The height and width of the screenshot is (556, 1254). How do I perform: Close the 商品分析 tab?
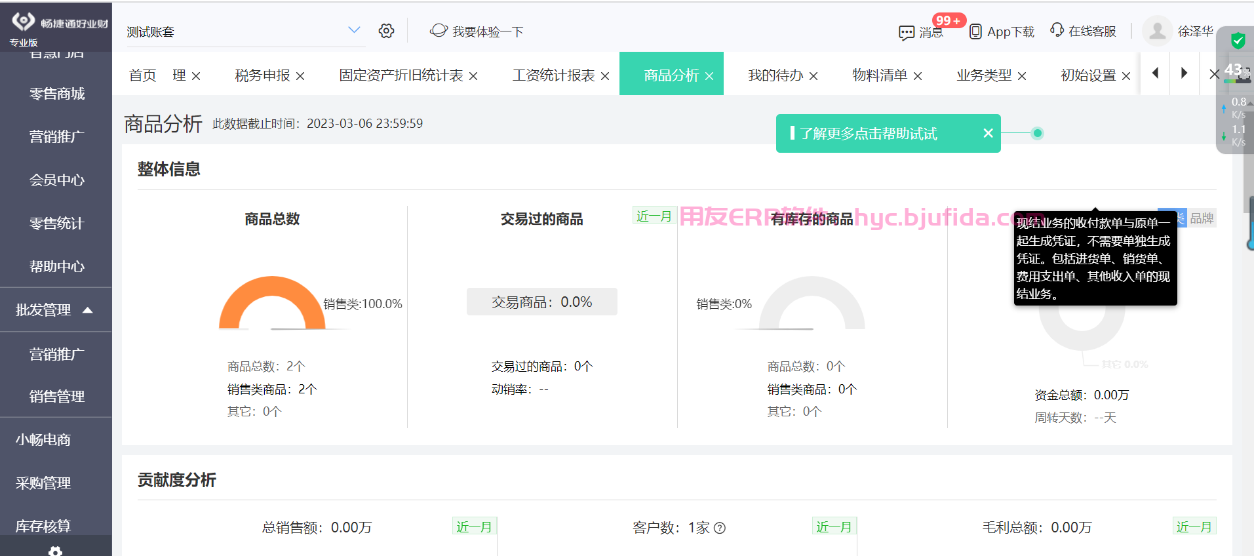pyautogui.click(x=709, y=76)
